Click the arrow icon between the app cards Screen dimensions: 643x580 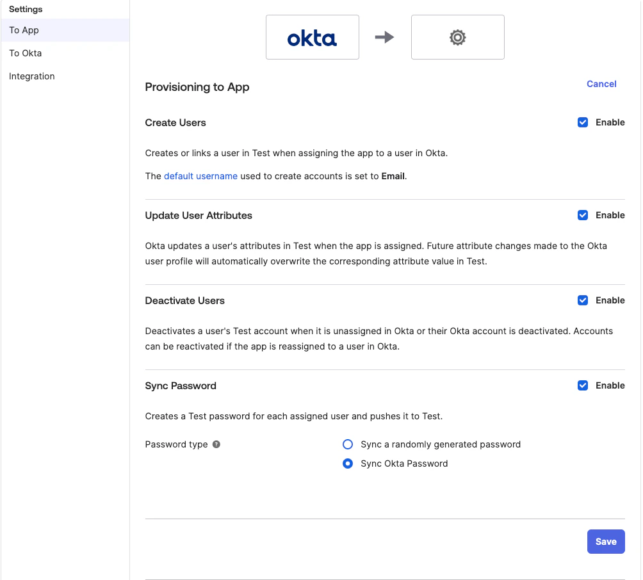click(x=385, y=37)
